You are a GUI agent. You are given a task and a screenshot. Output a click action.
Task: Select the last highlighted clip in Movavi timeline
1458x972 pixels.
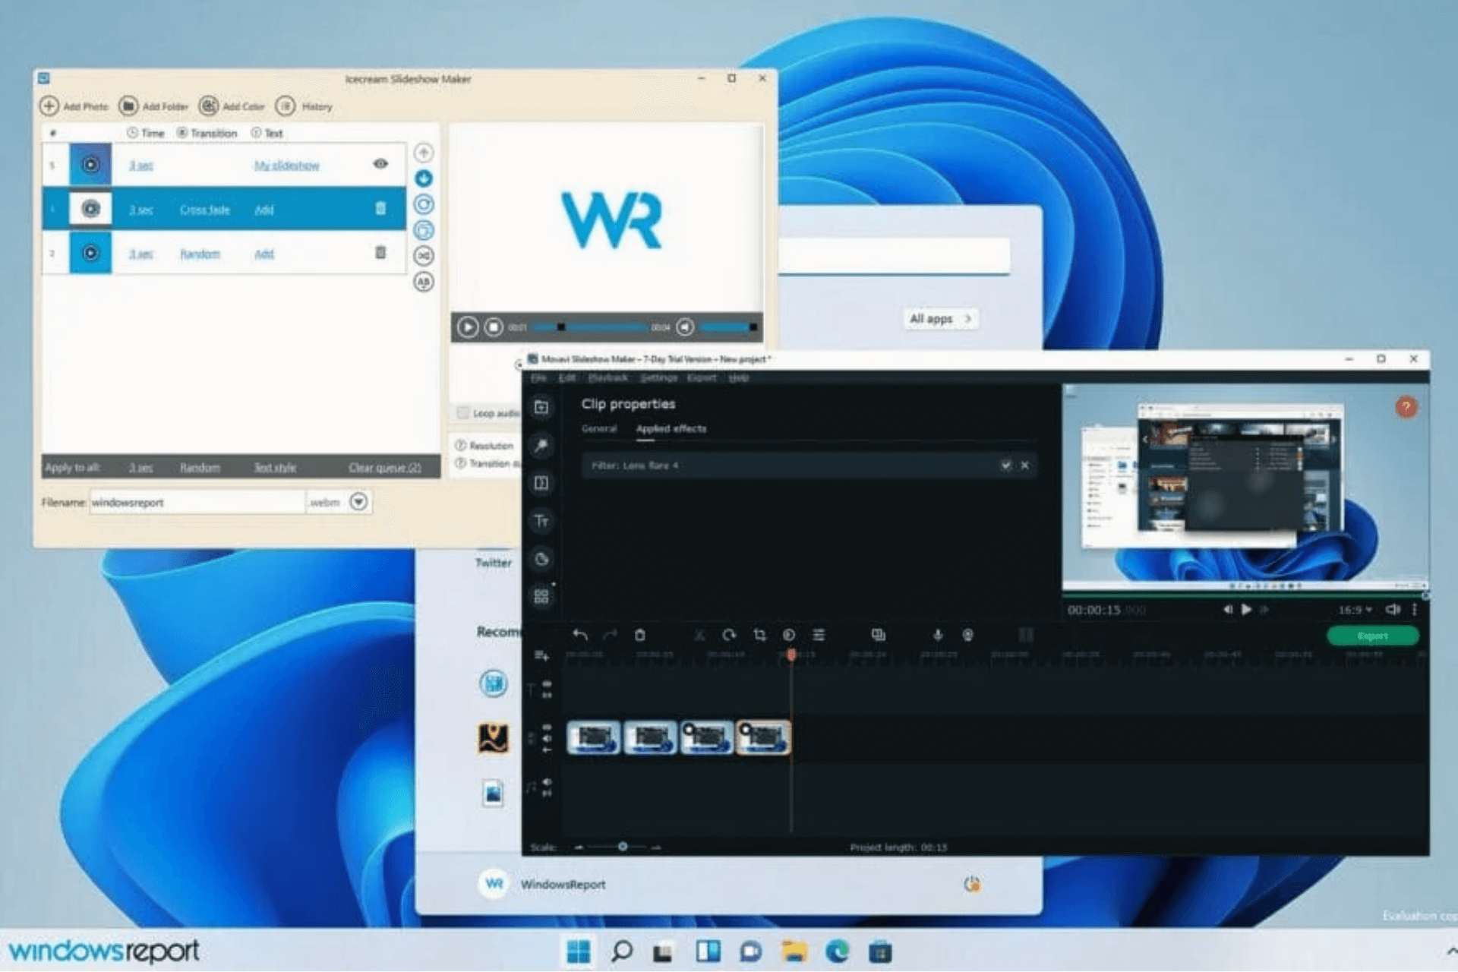pos(764,737)
